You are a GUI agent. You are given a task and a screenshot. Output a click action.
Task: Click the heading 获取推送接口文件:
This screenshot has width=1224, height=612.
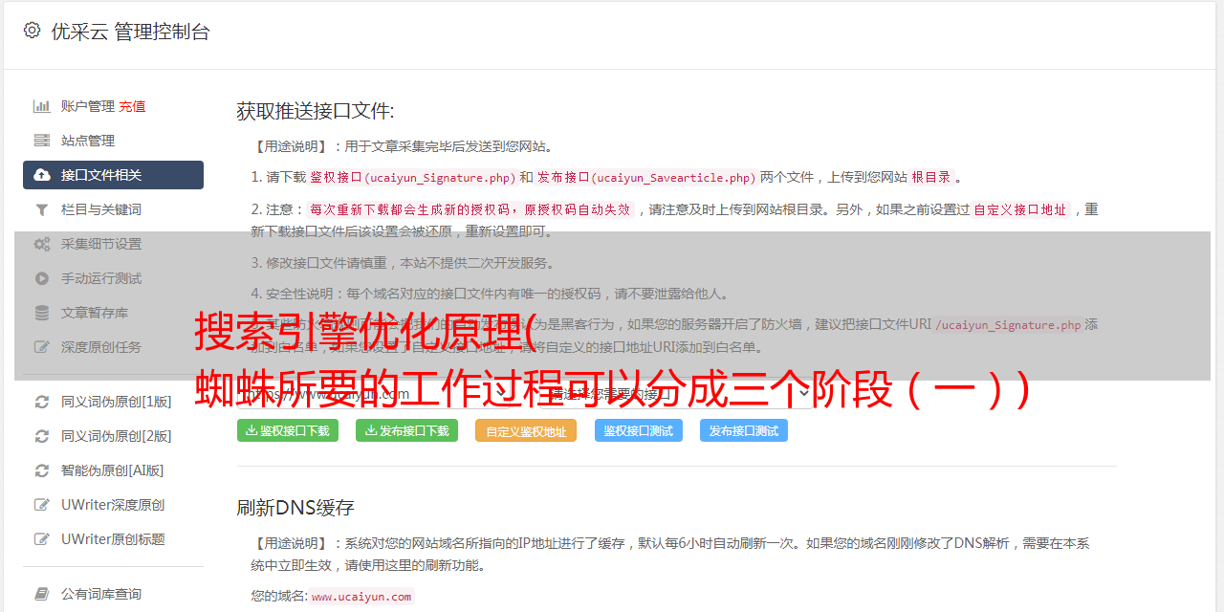coord(316,111)
